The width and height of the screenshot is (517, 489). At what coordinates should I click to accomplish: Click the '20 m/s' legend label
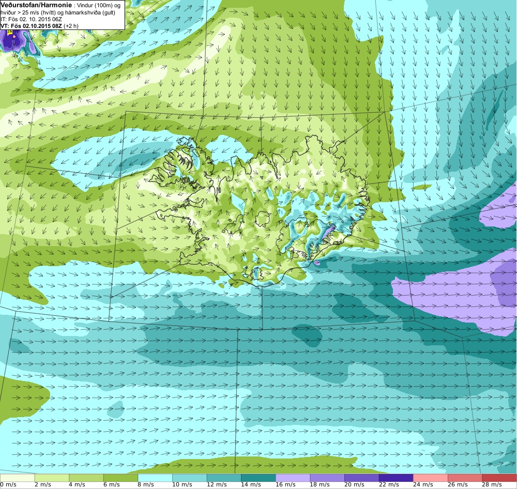pos(355,485)
